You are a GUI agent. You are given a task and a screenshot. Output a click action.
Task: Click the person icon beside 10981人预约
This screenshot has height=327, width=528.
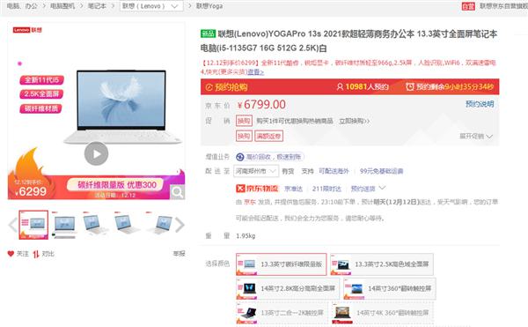pyautogui.click(x=340, y=87)
